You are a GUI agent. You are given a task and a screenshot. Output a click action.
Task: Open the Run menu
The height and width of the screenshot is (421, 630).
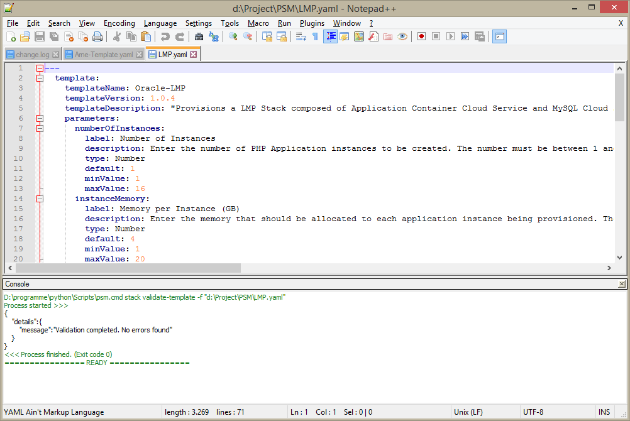(x=284, y=23)
